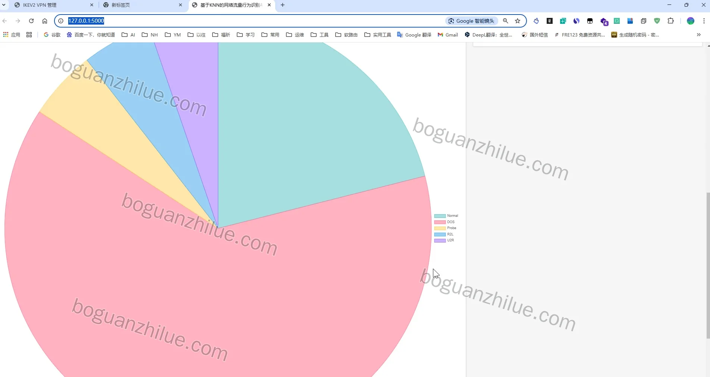
Task: Select the 基于KNN的网络流量行为识别 tab
Action: pos(231,5)
